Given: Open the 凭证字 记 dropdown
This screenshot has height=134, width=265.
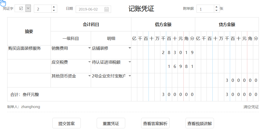Looking at the screenshot, I should (x=28, y=8).
